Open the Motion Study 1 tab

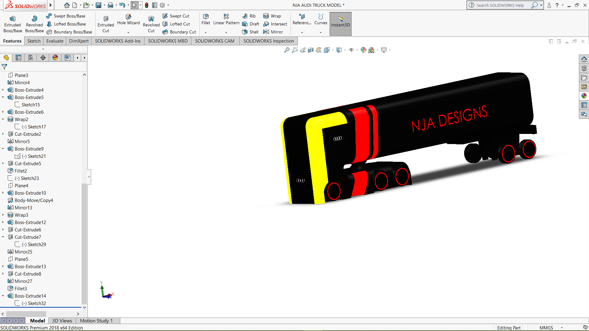(96, 321)
